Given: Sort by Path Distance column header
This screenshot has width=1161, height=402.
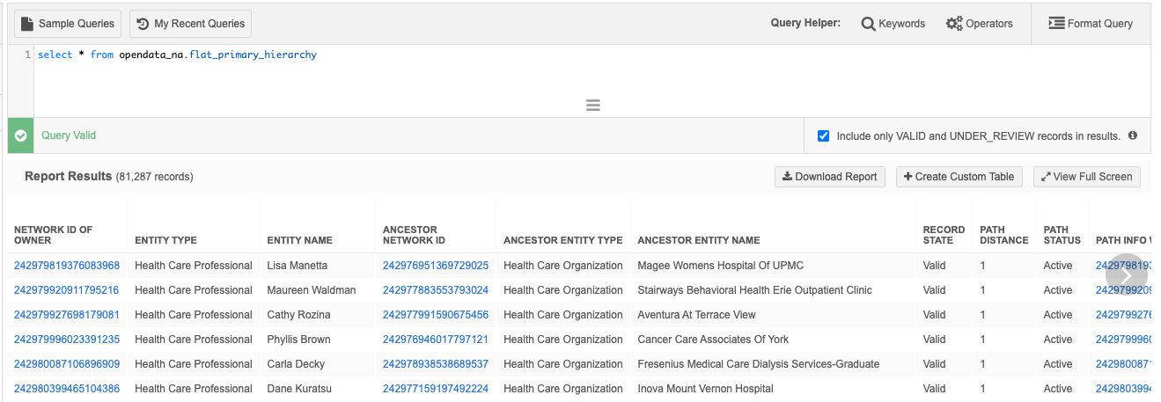Looking at the screenshot, I should click(x=1003, y=235).
